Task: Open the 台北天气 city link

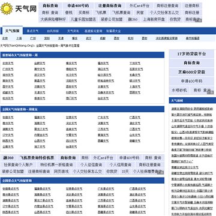Action: (103, 98)
